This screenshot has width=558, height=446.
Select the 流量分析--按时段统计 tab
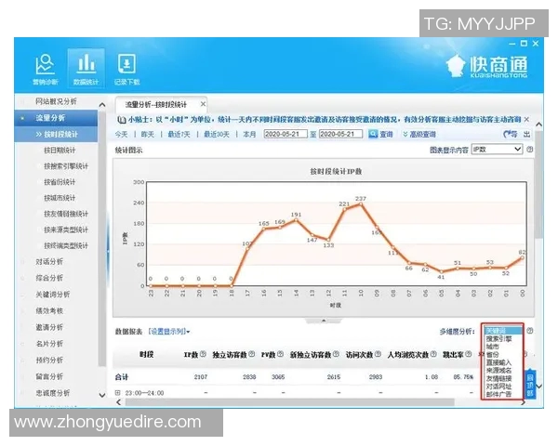[161, 104]
